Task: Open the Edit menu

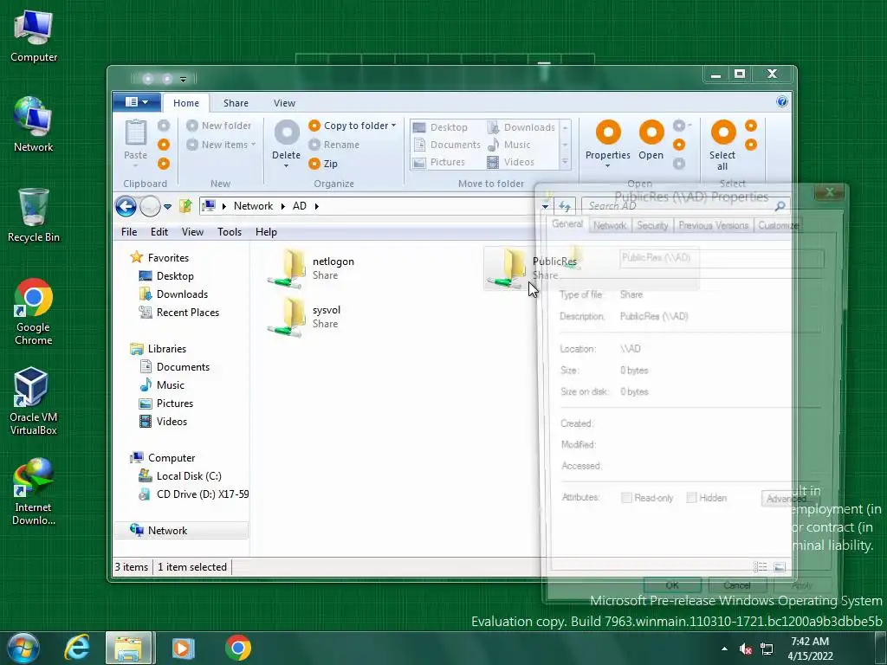Action: (x=159, y=232)
